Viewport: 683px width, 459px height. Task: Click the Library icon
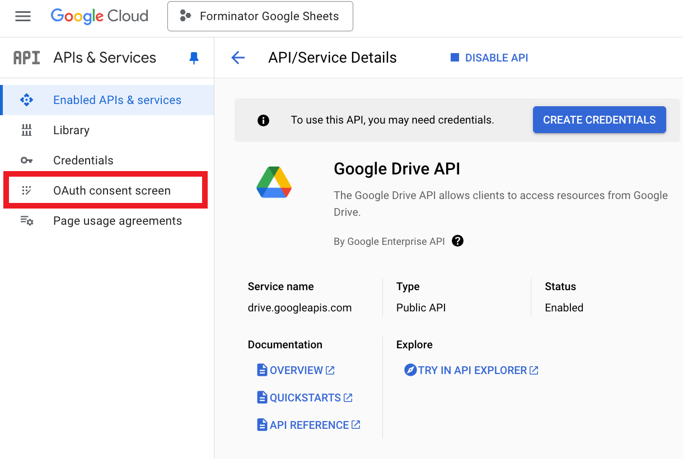pyautogui.click(x=26, y=130)
